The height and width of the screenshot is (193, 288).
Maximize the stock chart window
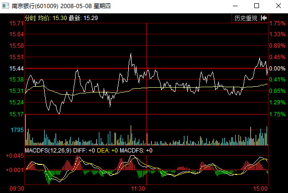click(x=257, y=6)
